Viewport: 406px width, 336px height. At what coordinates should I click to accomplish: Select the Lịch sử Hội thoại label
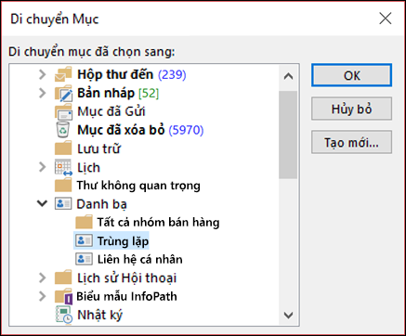tap(126, 278)
